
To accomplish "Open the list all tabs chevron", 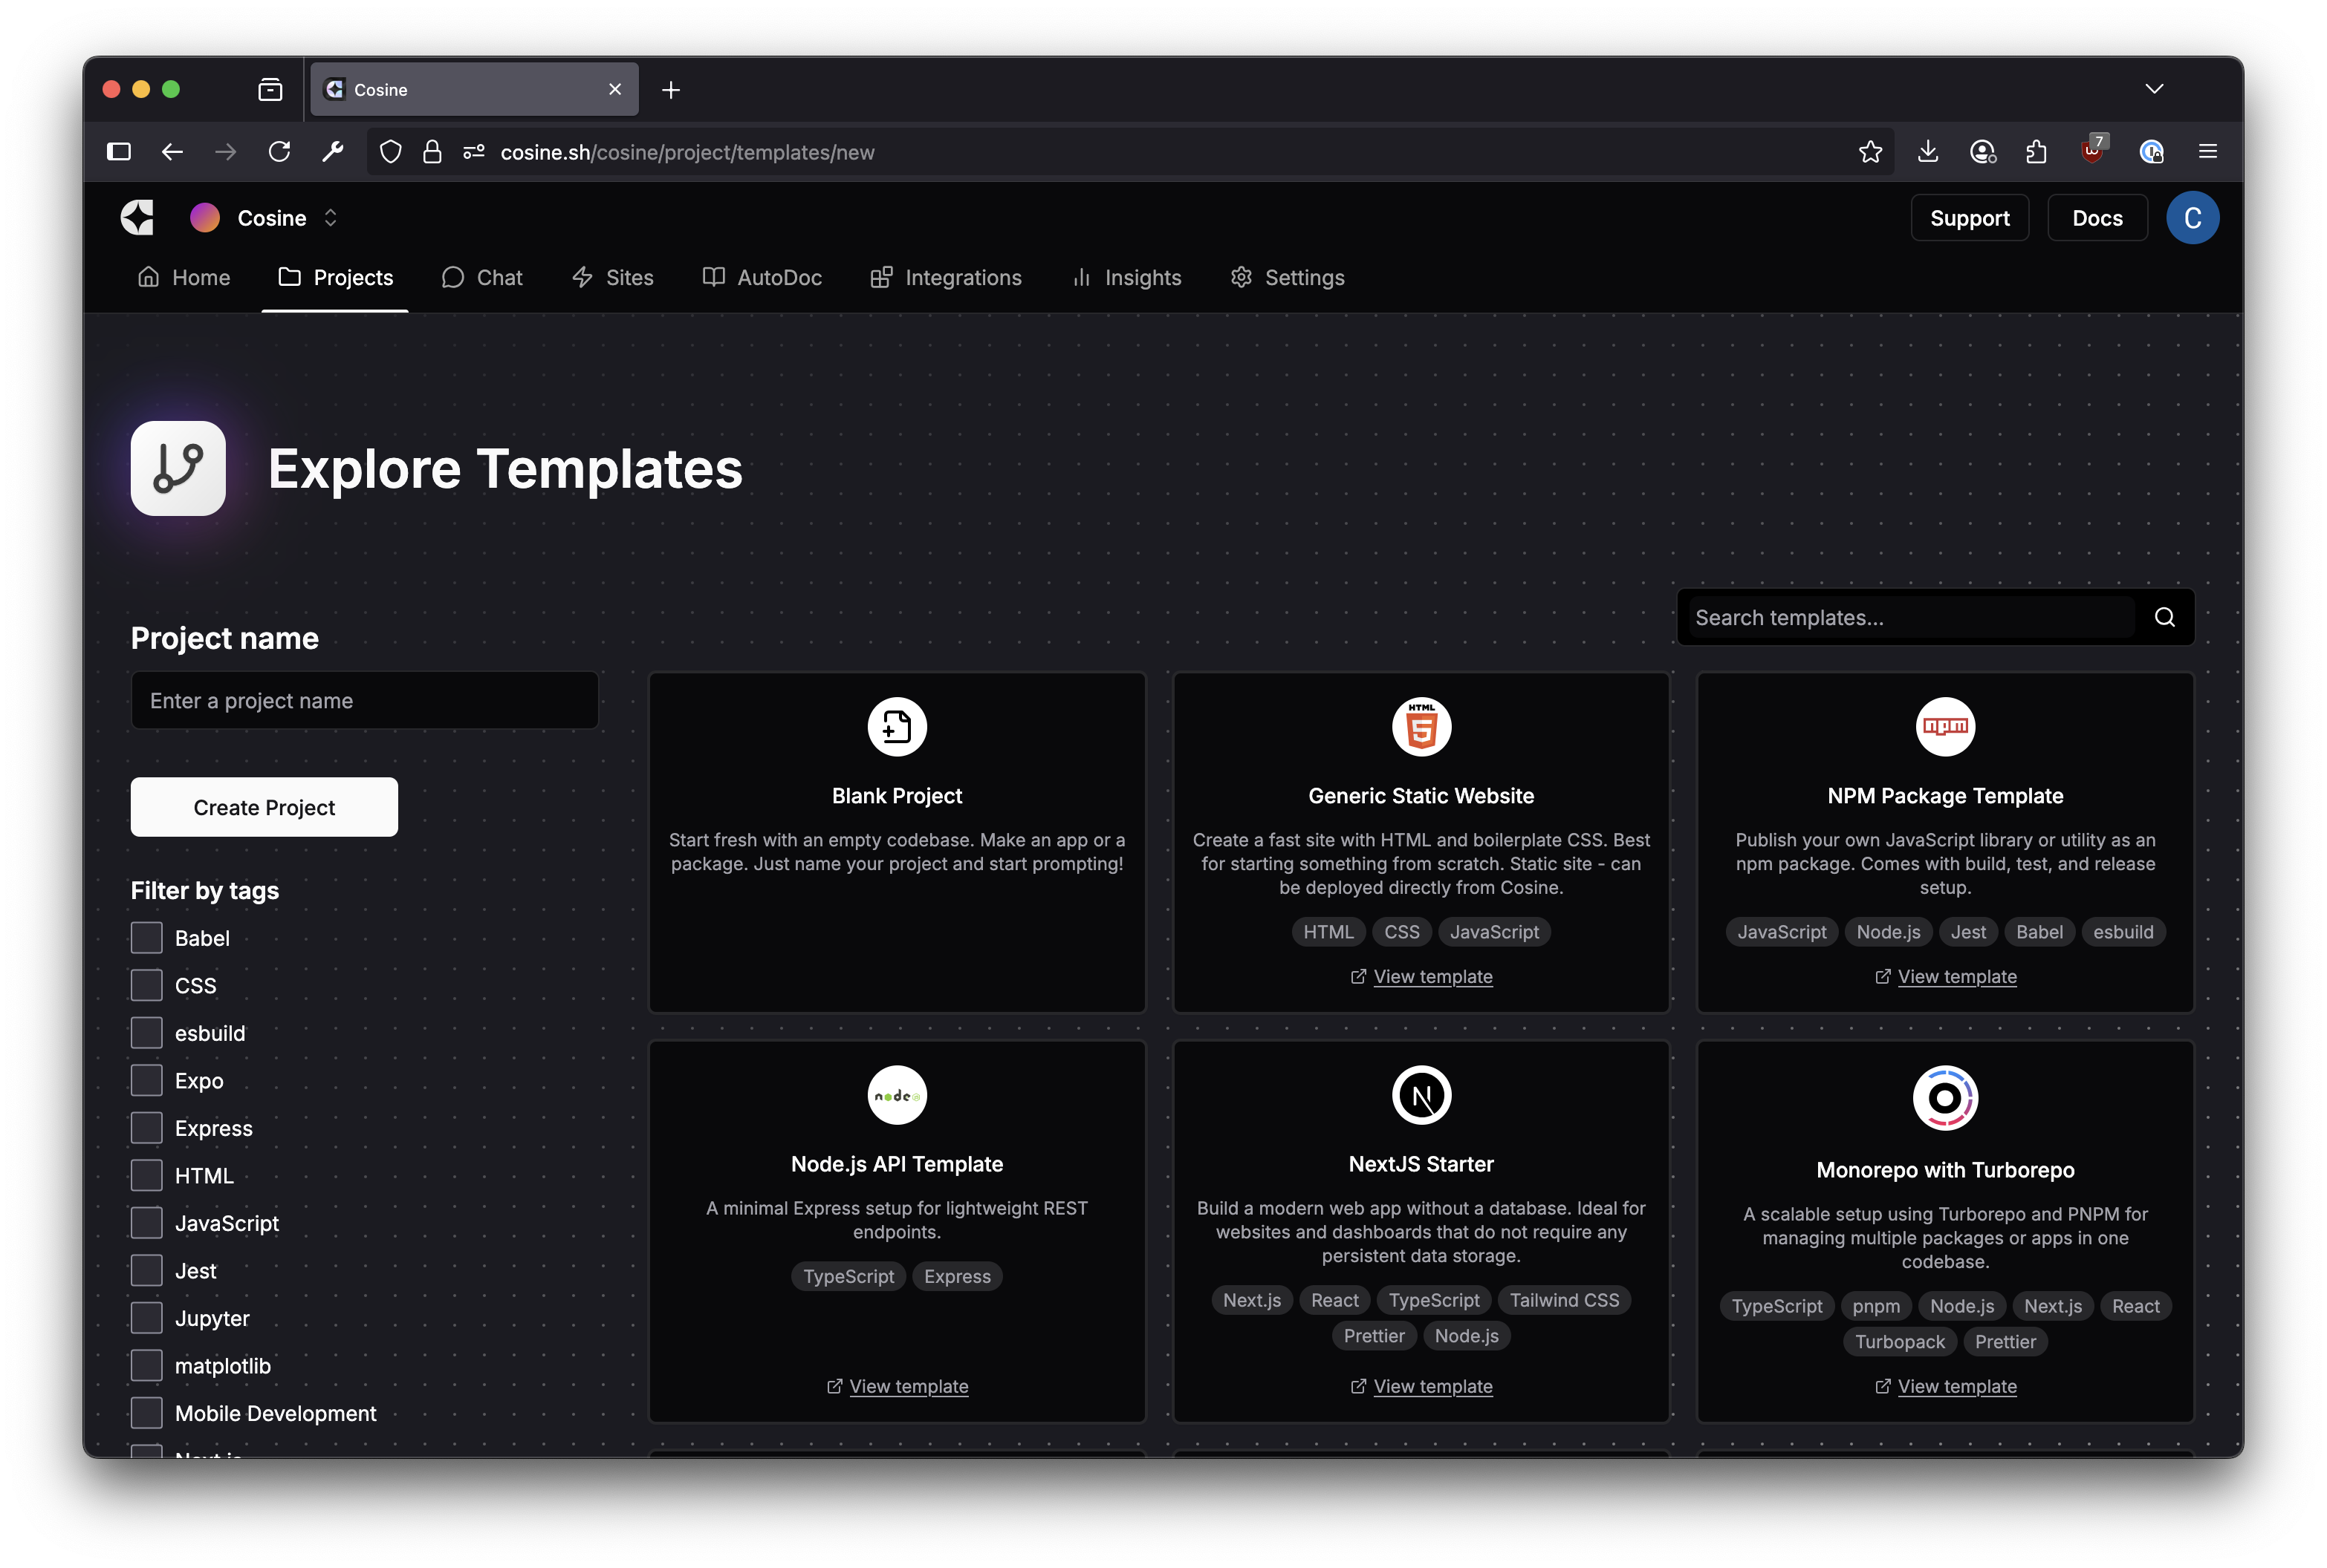I will 2154,89.
